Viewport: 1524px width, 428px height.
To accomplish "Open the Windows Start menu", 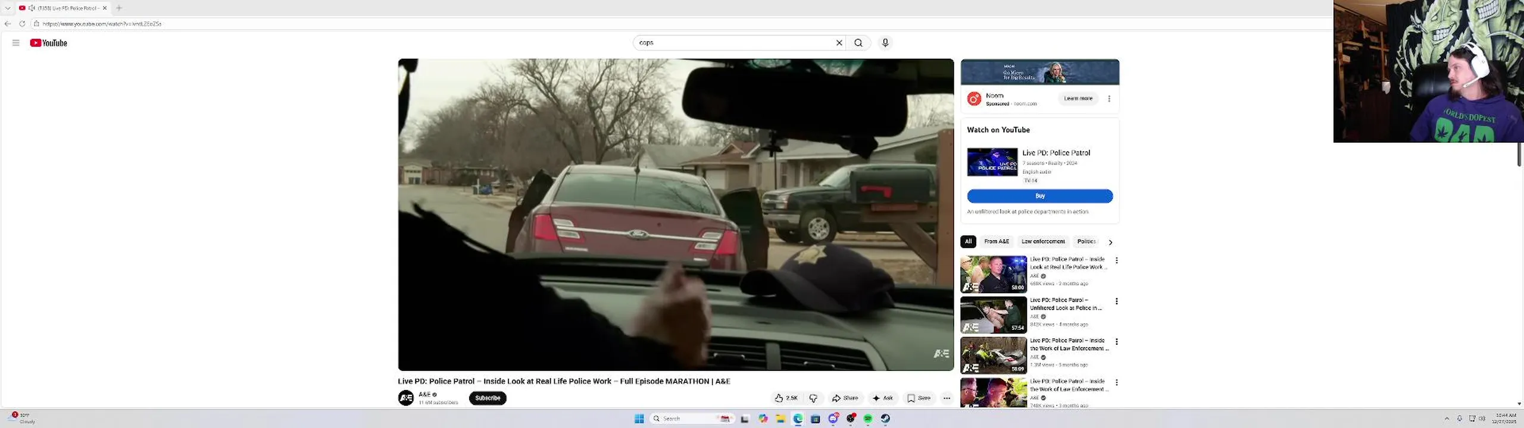I will (639, 418).
